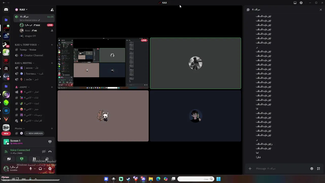Open User Settings gear
325x183 pixels.
tap(50, 169)
